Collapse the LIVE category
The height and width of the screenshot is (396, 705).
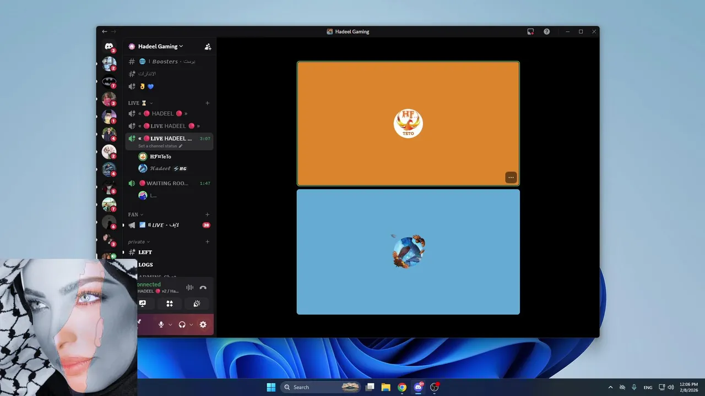click(141, 103)
